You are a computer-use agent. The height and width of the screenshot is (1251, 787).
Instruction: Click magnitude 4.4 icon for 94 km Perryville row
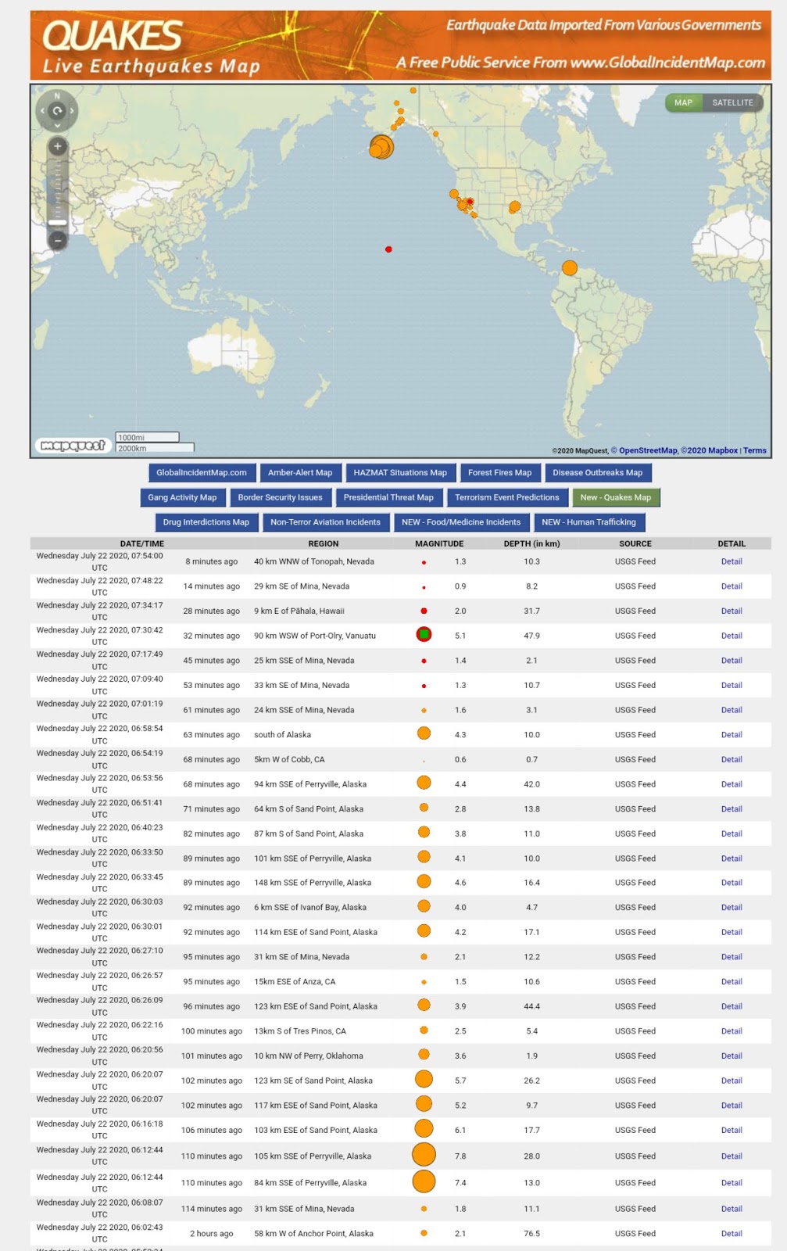pos(424,783)
